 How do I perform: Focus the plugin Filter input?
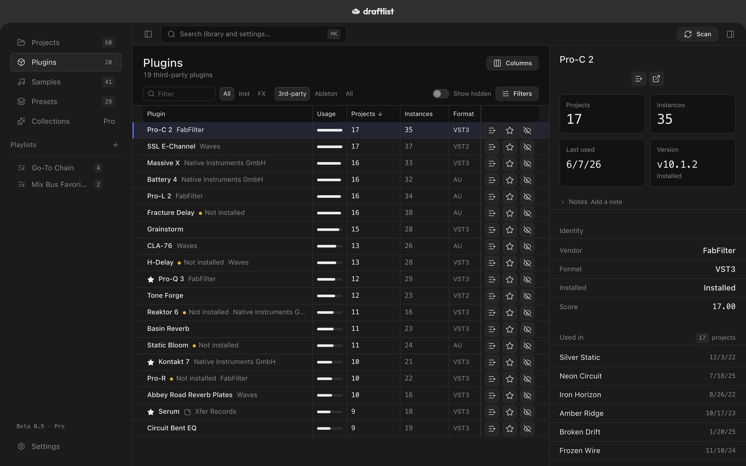click(x=179, y=94)
